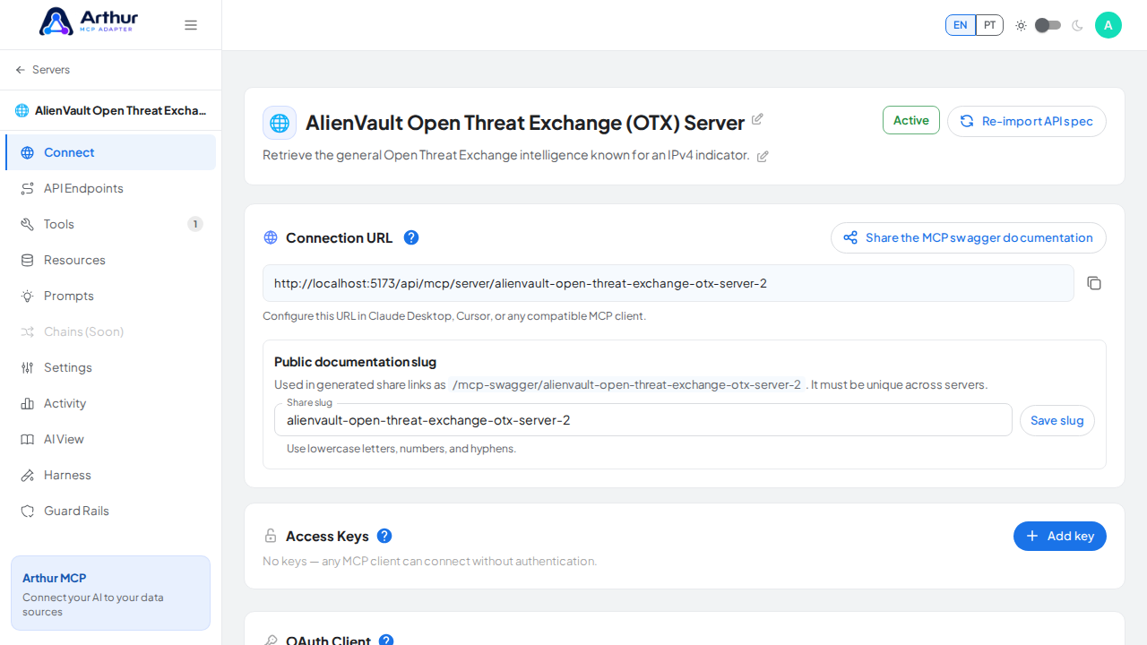Click the /mcp-swagger slug path text
Viewport: 1147px width, 645px height.
(x=627, y=384)
